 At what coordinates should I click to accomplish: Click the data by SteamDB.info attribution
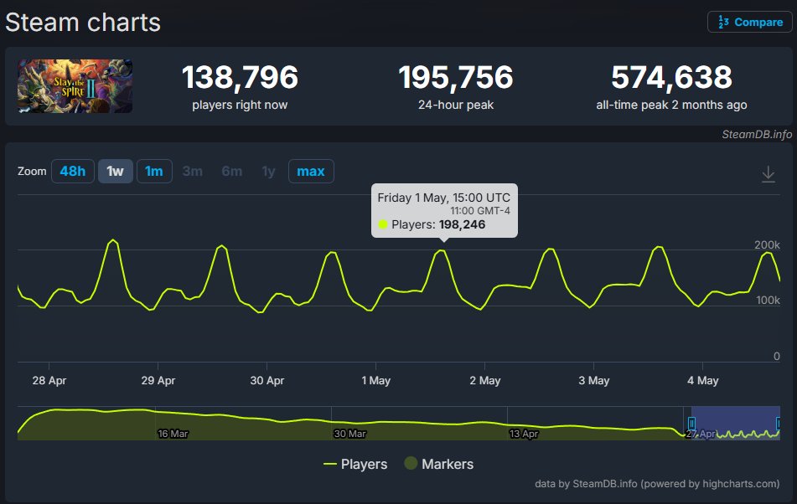[x=657, y=483]
